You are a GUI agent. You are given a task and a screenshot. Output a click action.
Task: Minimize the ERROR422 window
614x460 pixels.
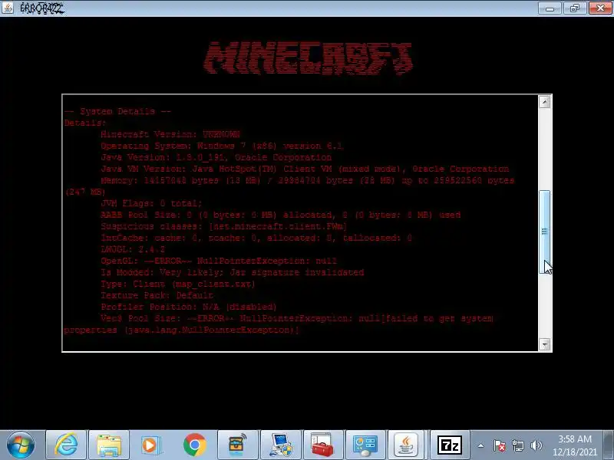tap(550, 8)
